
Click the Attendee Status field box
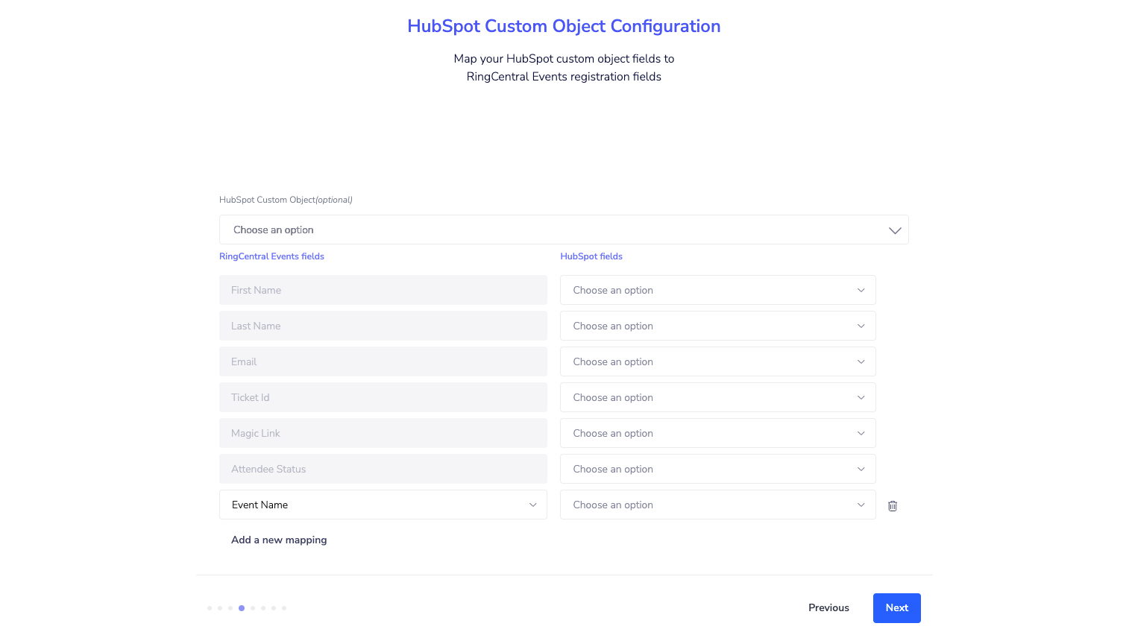click(383, 469)
